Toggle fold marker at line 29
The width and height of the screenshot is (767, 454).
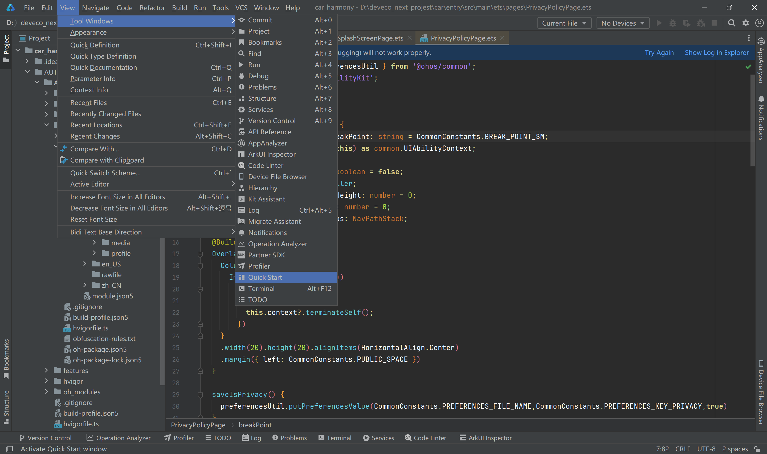(200, 395)
